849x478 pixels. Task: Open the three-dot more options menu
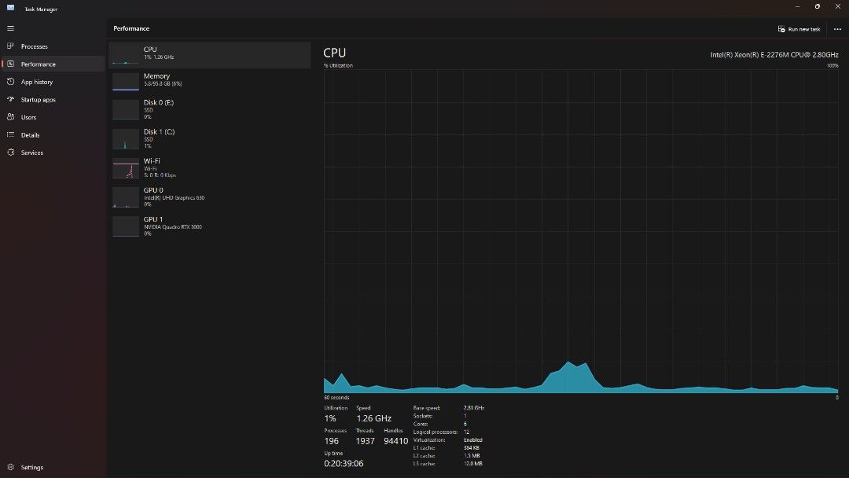837,29
